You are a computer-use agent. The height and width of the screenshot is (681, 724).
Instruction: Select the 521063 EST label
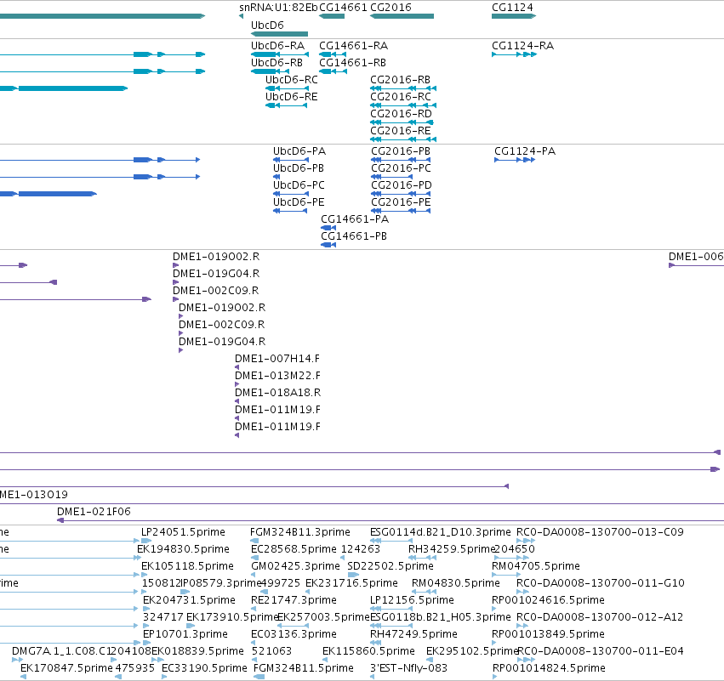coord(272,651)
